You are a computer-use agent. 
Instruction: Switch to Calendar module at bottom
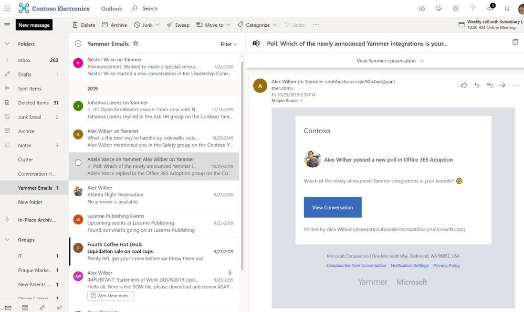[25, 307]
